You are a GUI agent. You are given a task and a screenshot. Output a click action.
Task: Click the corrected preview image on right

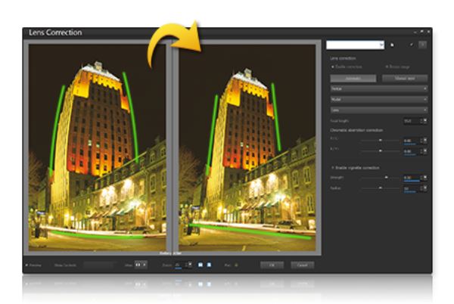click(x=246, y=147)
